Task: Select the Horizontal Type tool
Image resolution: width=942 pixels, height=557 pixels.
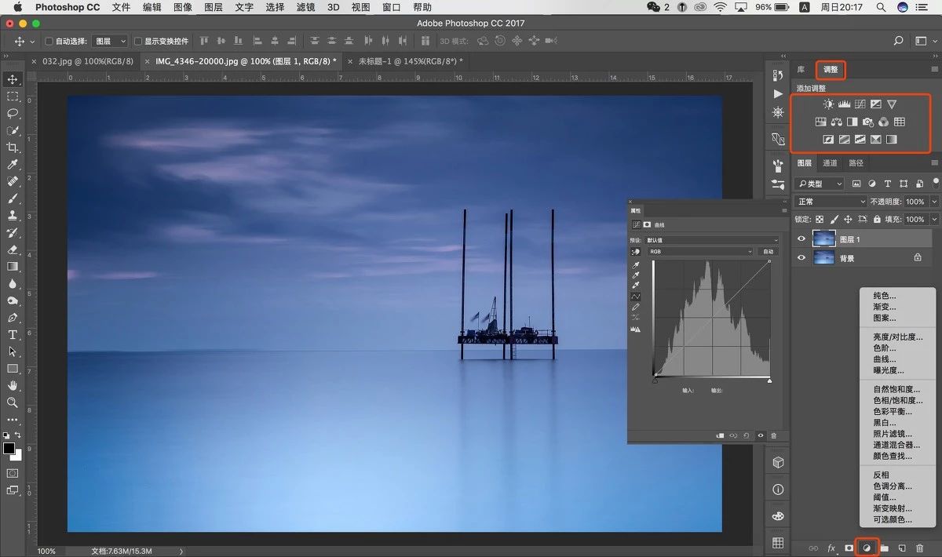Action: [x=13, y=335]
